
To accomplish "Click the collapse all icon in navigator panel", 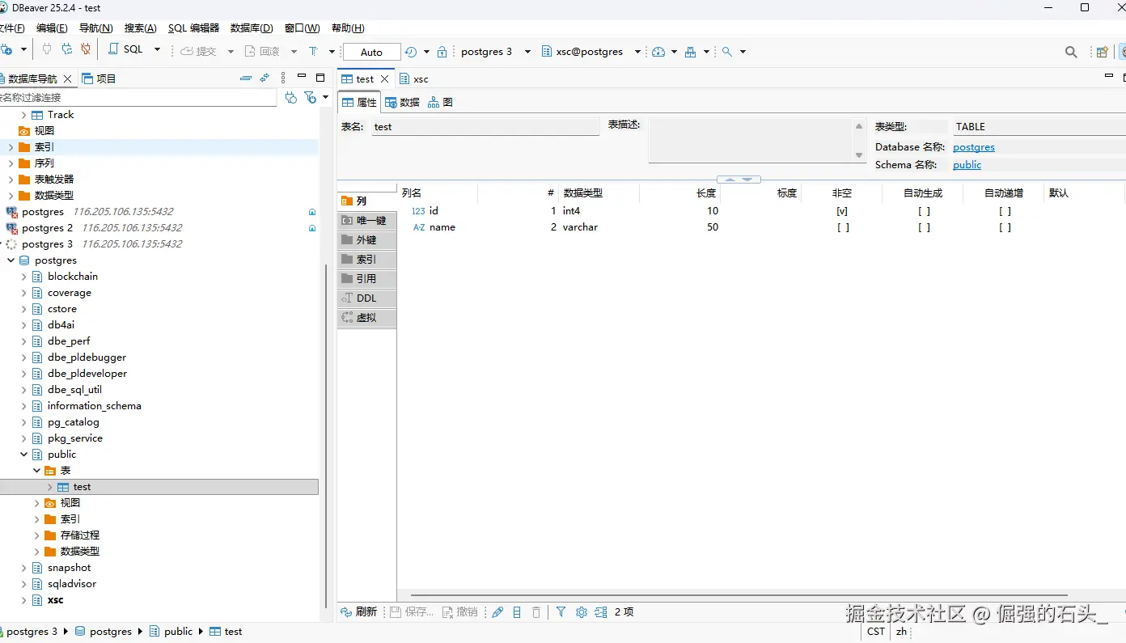I will [x=246, y=78].
